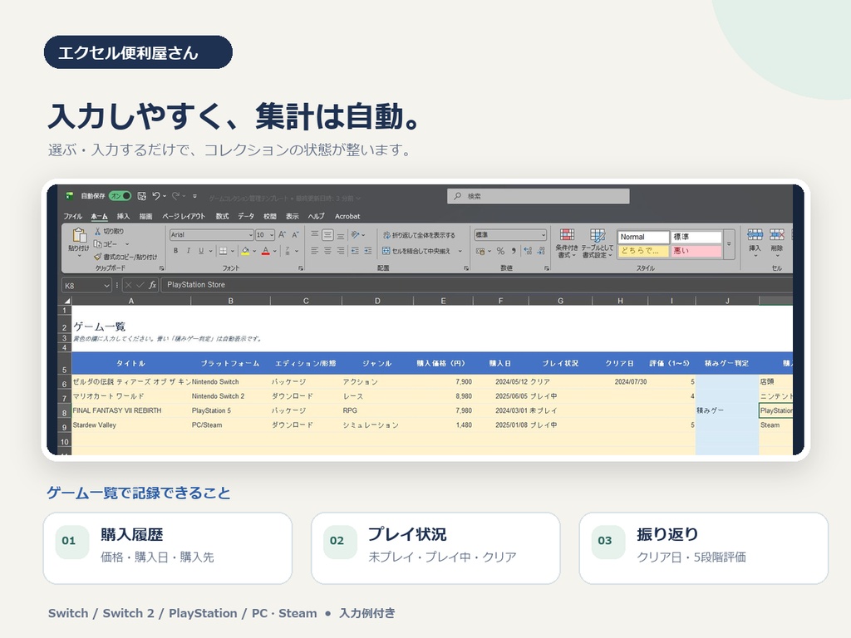Click the select all triangle corner
Screen dimensions: 851x638
coord(66,301)
